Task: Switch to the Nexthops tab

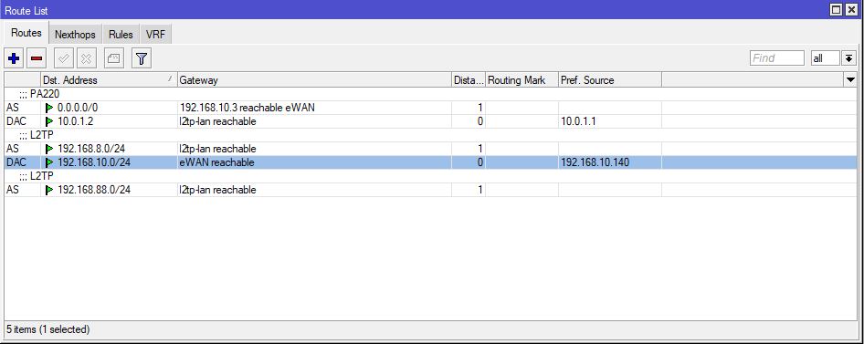Action: point(75,34)
